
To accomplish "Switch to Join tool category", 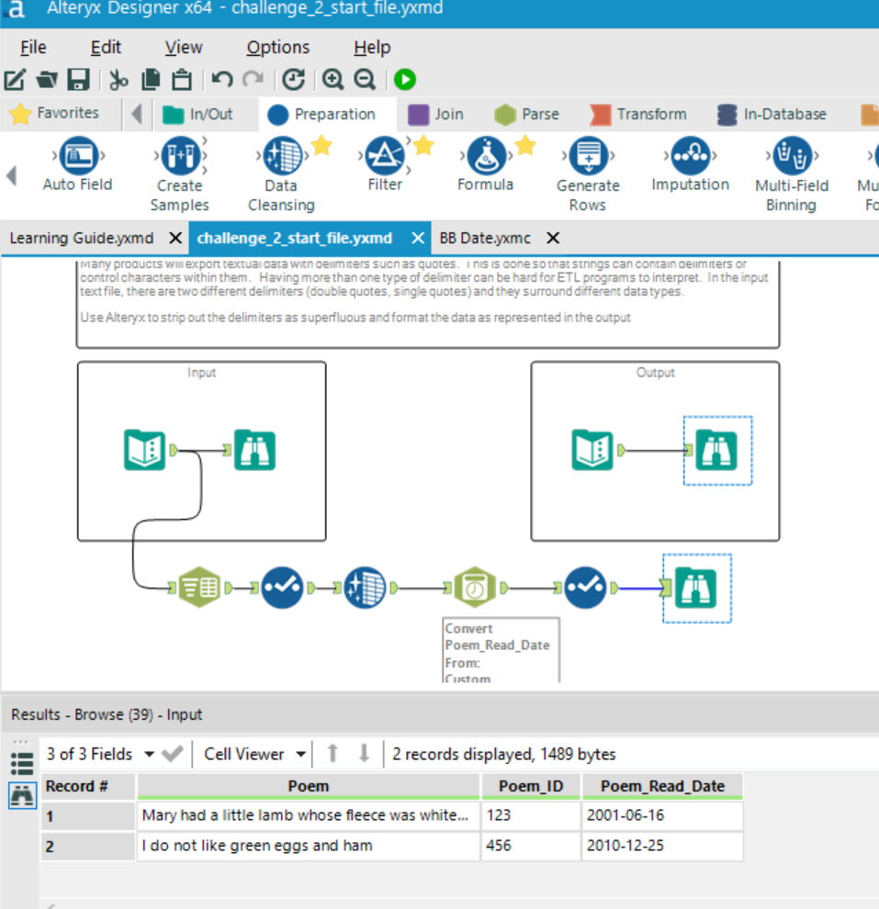I will [436, 114].
